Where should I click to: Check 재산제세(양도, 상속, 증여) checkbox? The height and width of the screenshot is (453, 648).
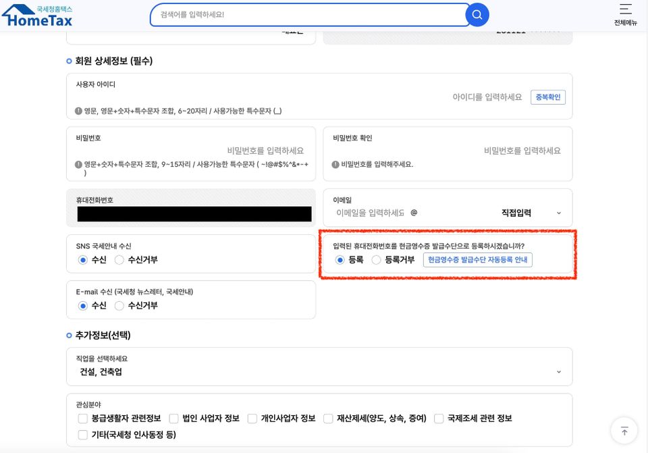[x=328, y=419]
